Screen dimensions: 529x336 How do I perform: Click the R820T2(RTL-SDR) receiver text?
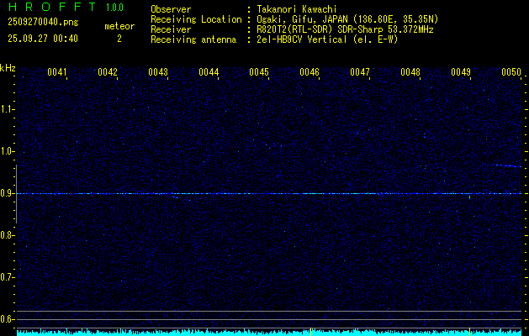(345, 29)
